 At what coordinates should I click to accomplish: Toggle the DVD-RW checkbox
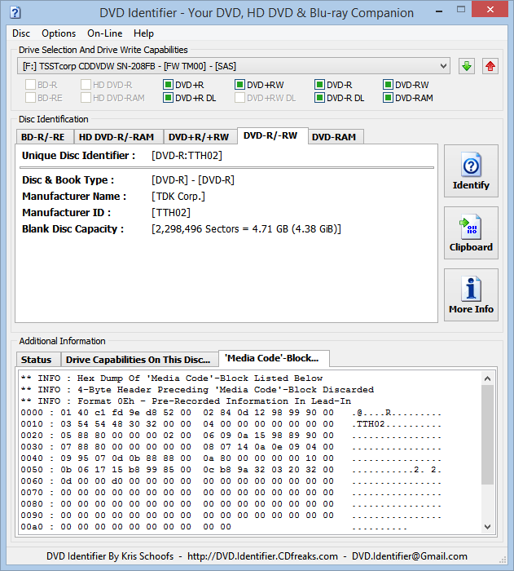coord(388,85)
